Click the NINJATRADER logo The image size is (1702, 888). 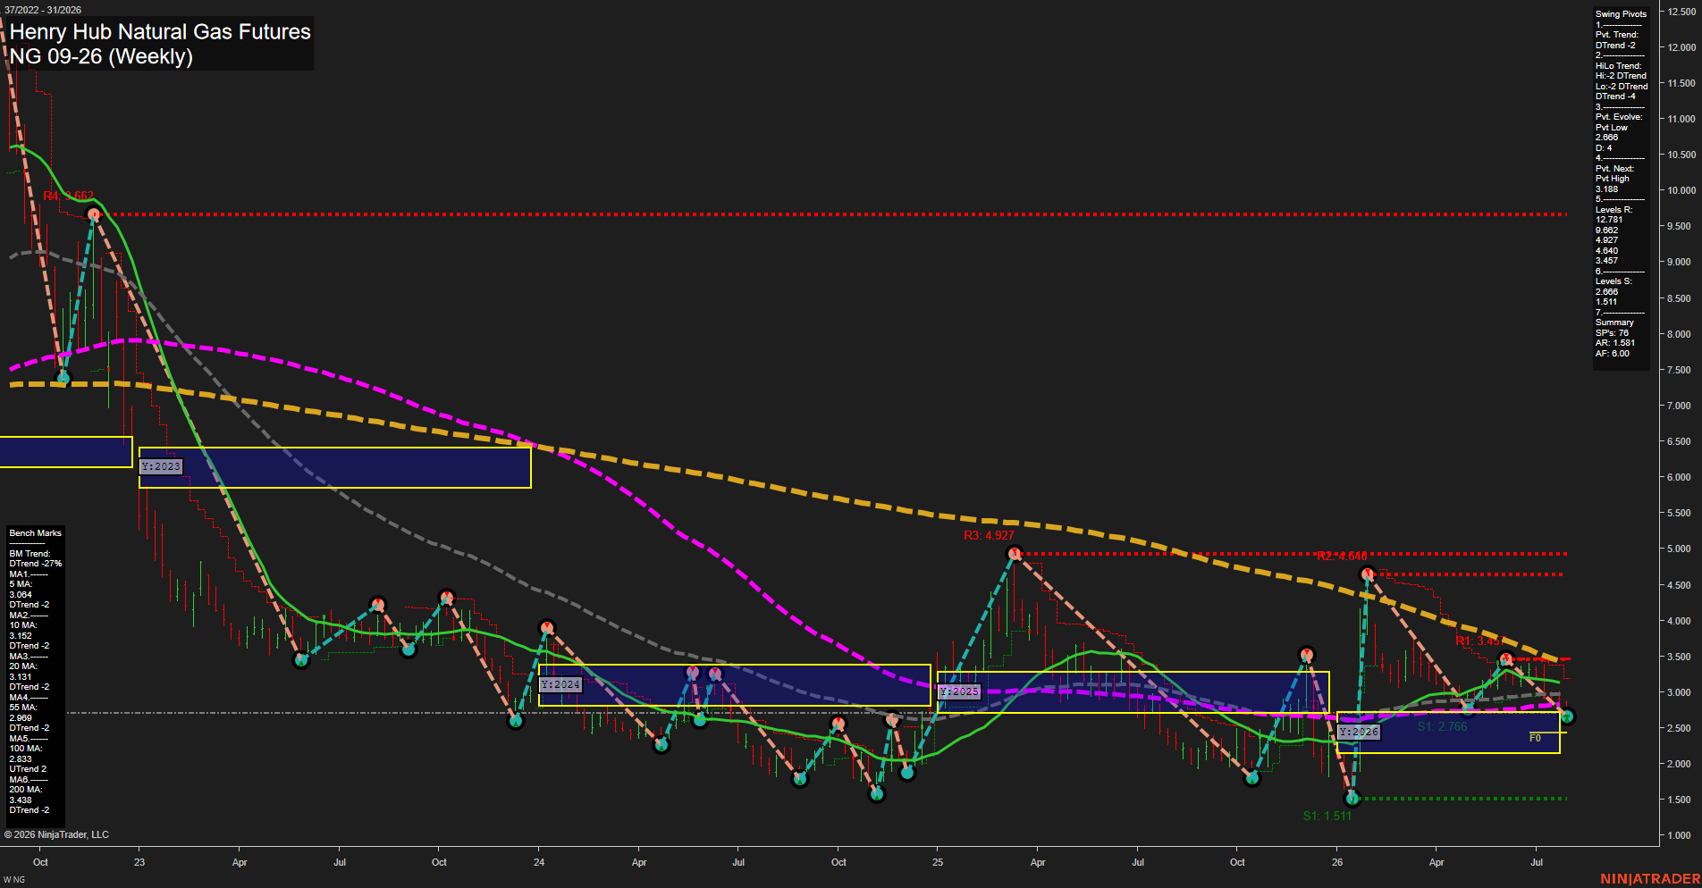click(1650, 879)
